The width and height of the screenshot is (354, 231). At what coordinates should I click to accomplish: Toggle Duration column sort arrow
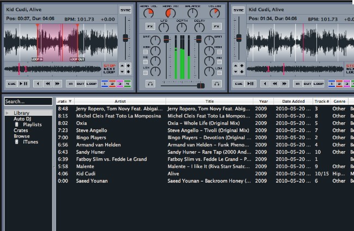[70, 101]
